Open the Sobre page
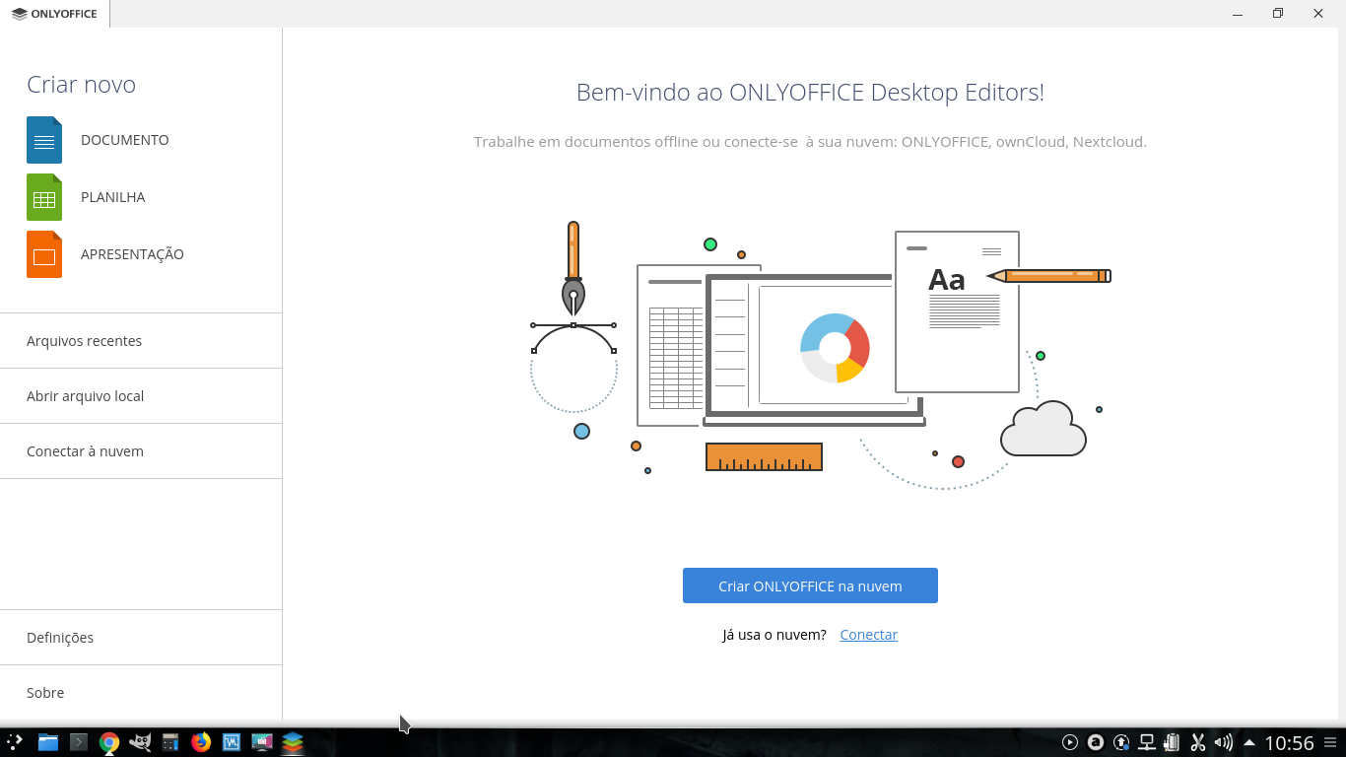Image resolution: width=1346 pixels, height=757 pixels. [141, 693]
